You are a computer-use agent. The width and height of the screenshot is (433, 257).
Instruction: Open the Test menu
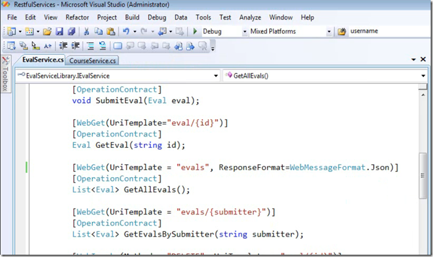click(225, 17)
